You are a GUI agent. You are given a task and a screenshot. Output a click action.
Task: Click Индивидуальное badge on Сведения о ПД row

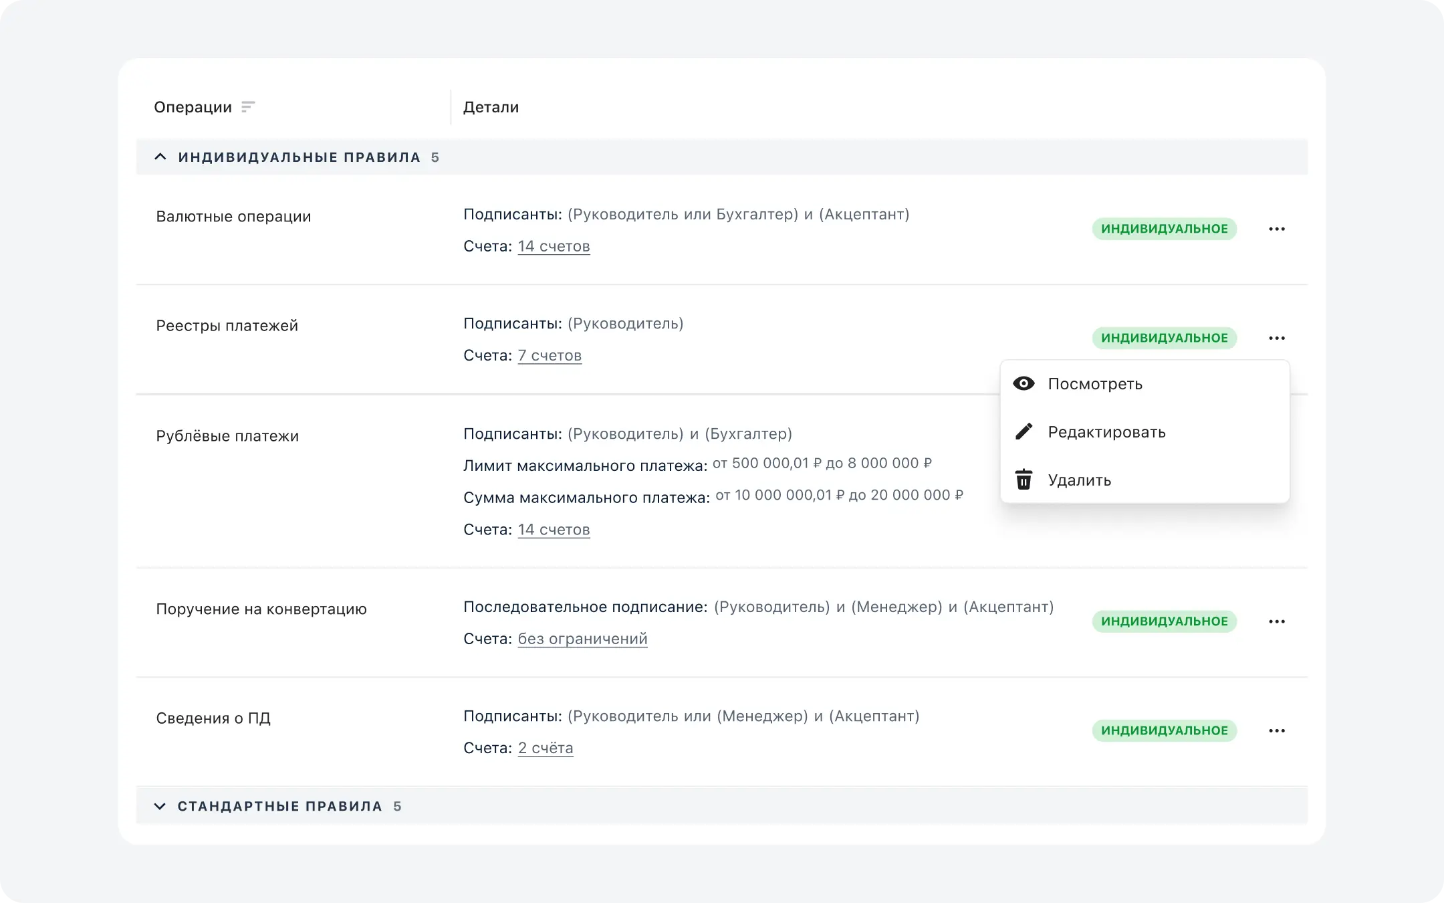(1164, 730)
